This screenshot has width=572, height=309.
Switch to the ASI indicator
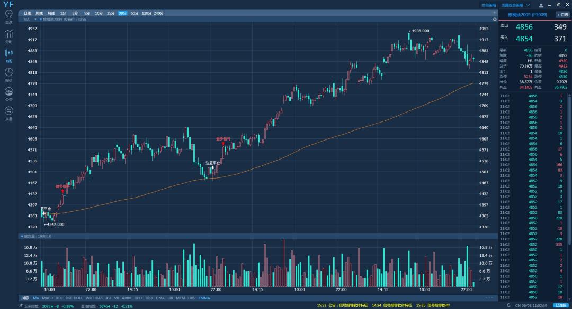click(x=109, y=298)
